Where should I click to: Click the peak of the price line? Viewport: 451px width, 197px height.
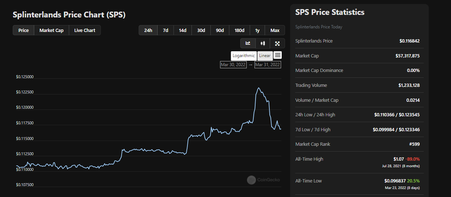pos(258,88)
